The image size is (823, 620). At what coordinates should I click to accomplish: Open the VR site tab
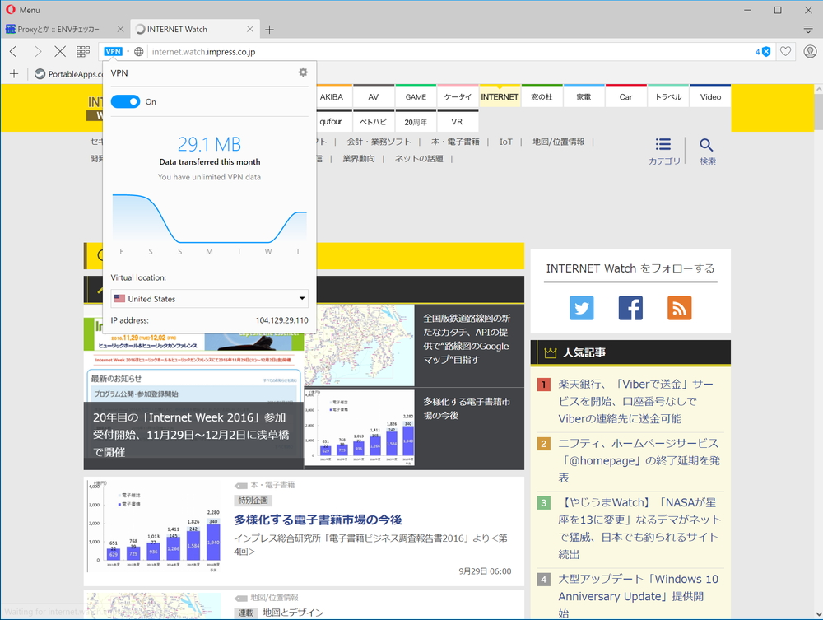(457, 121)
